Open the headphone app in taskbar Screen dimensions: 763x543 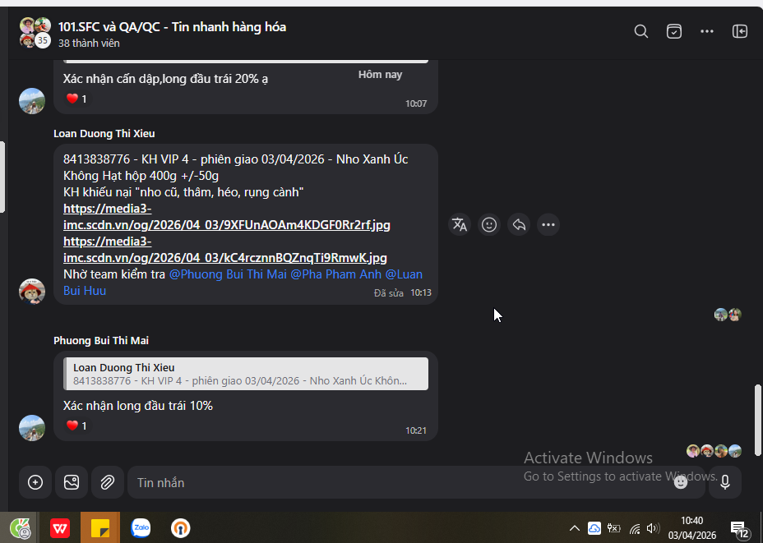click(181, 528)
